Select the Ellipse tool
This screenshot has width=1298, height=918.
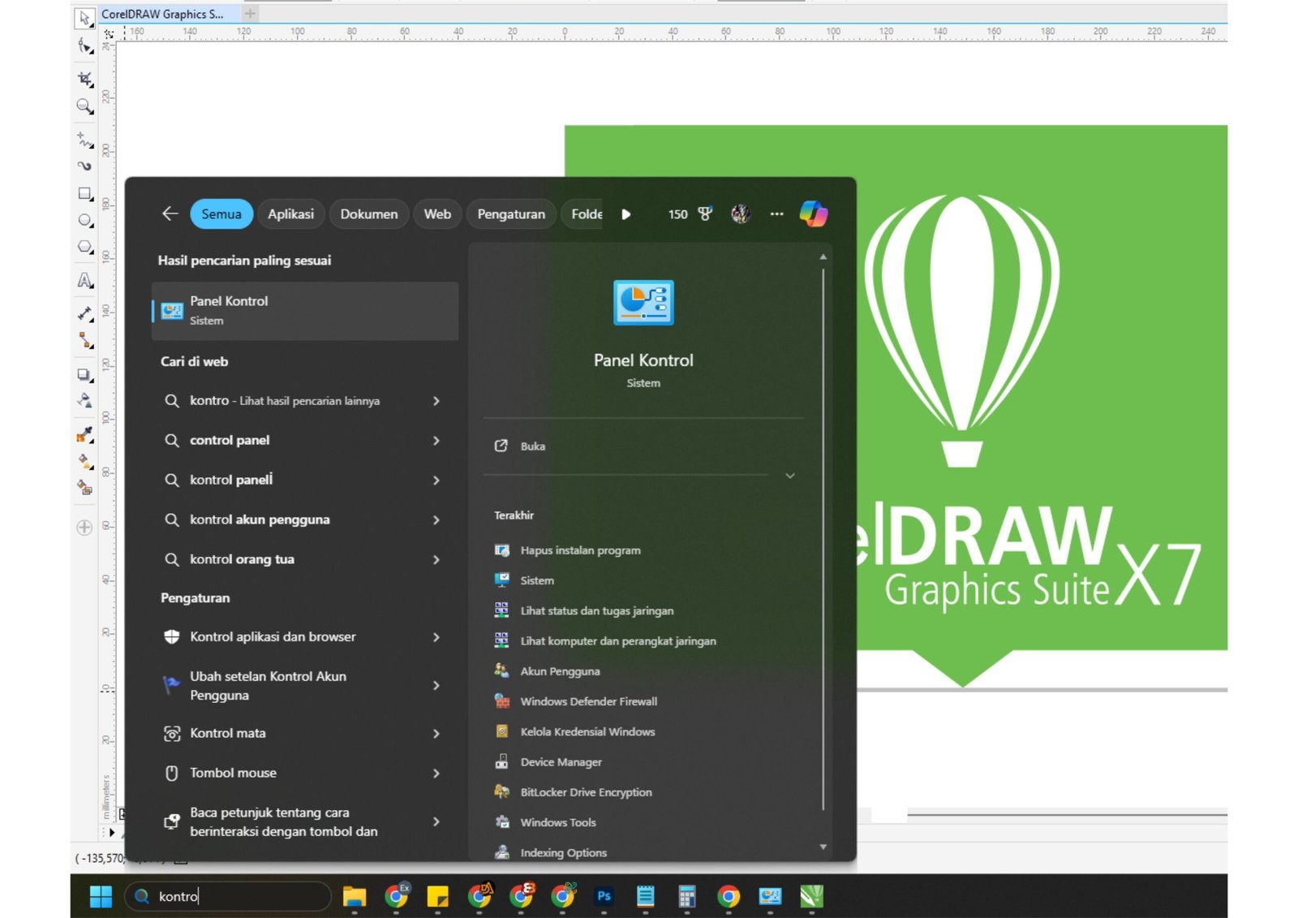[84, 219]
